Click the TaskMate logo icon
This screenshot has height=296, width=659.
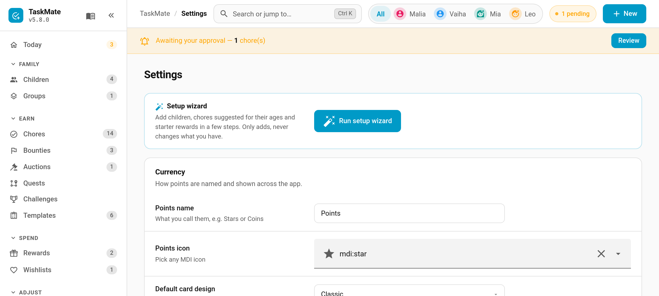pyautogui.click(x=16, y=15)
